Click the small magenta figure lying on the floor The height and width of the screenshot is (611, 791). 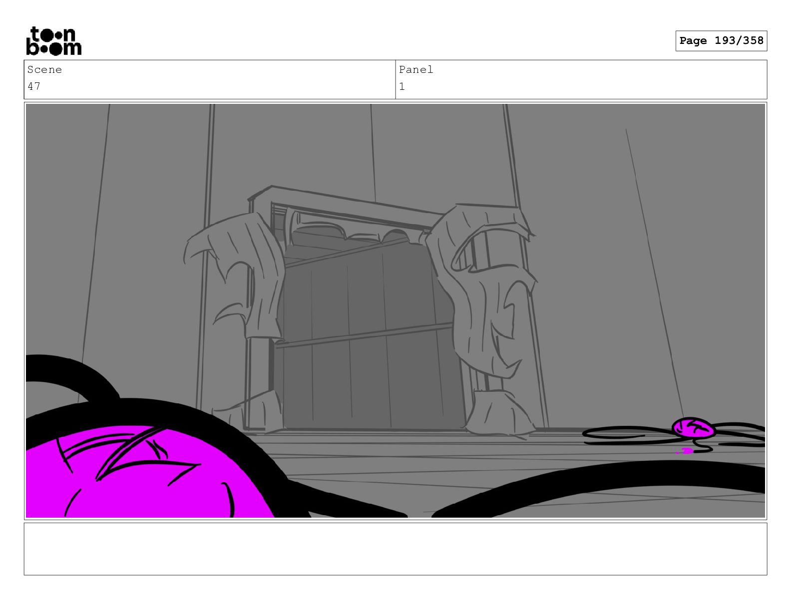tap(692, 428)
